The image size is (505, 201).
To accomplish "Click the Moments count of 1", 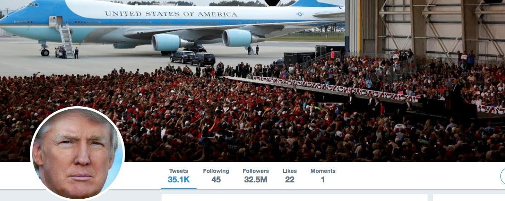I will pos(323,180).
